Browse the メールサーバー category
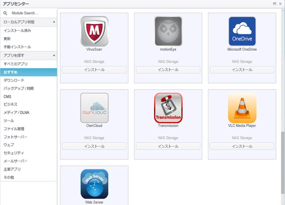Screen dimensions: 285x205 28,161
